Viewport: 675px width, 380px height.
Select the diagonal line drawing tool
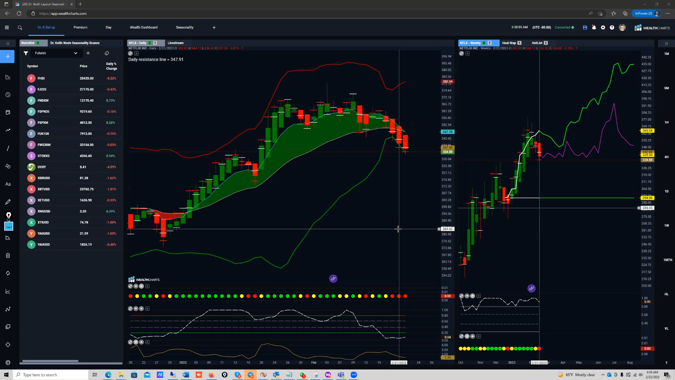[x=8, y=148]
